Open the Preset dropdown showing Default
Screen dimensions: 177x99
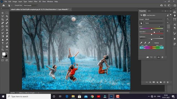tap(154, 19)
